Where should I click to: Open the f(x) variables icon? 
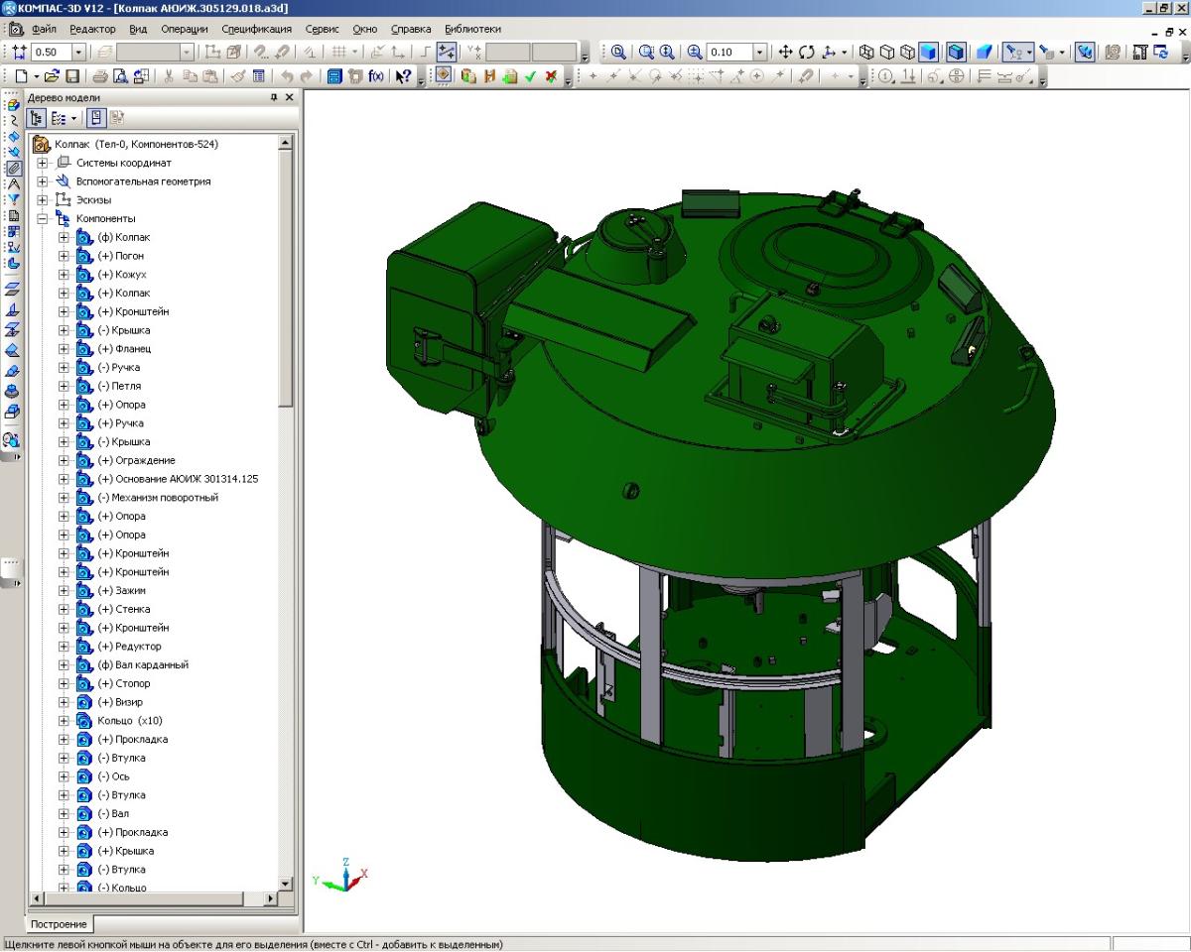tap(375, 76)
